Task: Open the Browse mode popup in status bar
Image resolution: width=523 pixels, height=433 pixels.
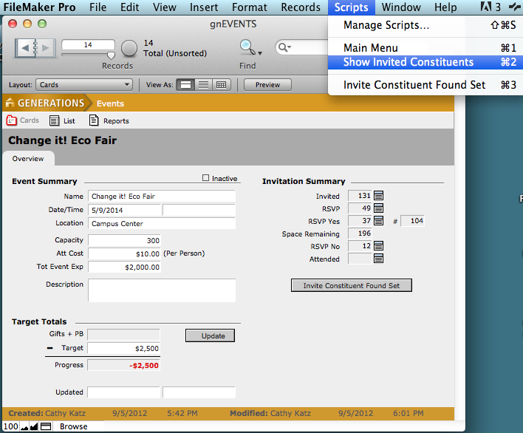Action: coord(73,426)
